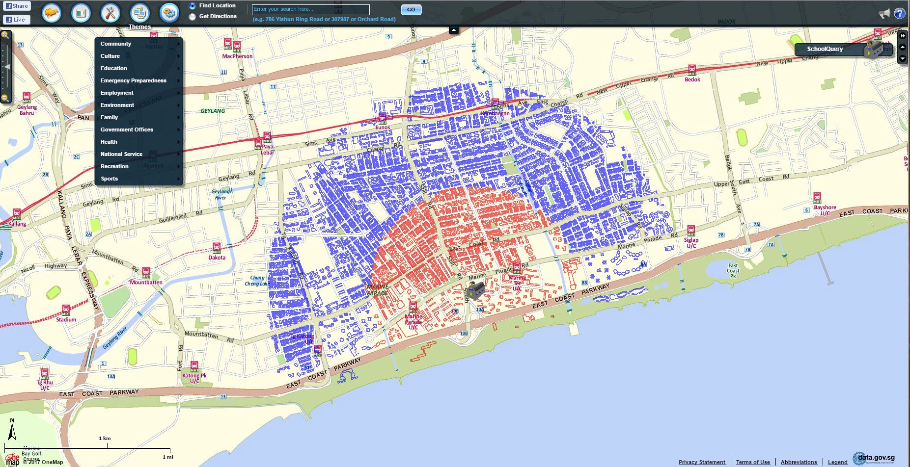This screenshot has width=910, height=467.
Task: Click the north arrow compass
Action: coord(12,429)
